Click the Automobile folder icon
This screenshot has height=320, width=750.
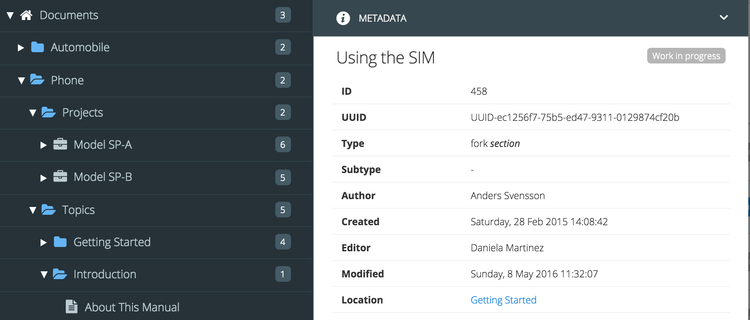(x=37, y=47)
